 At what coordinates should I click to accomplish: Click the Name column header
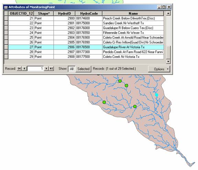point(133,13)
